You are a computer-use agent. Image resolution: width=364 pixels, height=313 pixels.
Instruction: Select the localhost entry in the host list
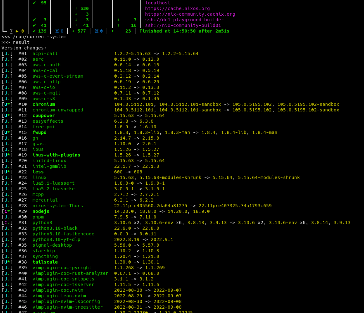pyautogui.click(x=158, y=3)
